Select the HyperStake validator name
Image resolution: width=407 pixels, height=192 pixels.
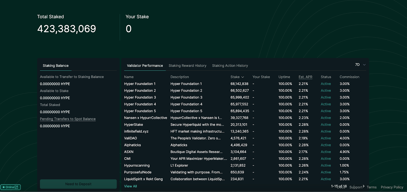[134, 125]
